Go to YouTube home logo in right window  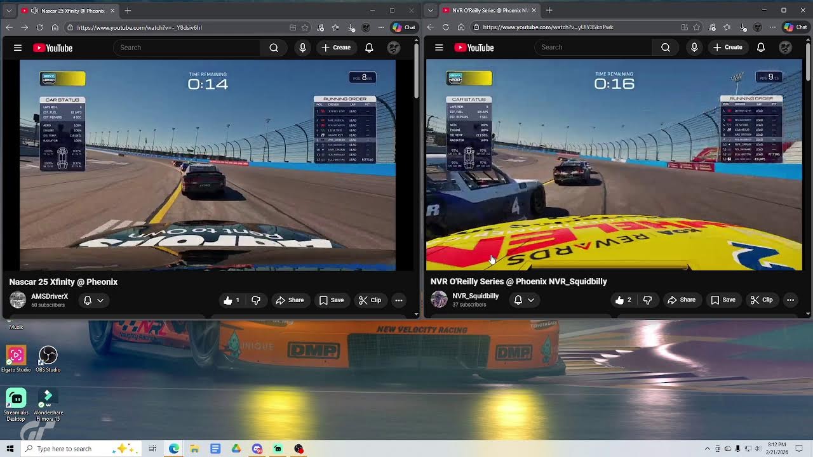474,48
